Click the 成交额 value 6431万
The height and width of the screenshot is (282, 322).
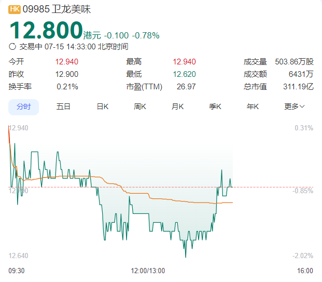pos(301,74)
